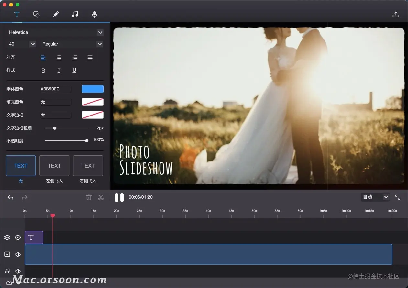Switch to the Pencil drawing tab

click(56, 14)
